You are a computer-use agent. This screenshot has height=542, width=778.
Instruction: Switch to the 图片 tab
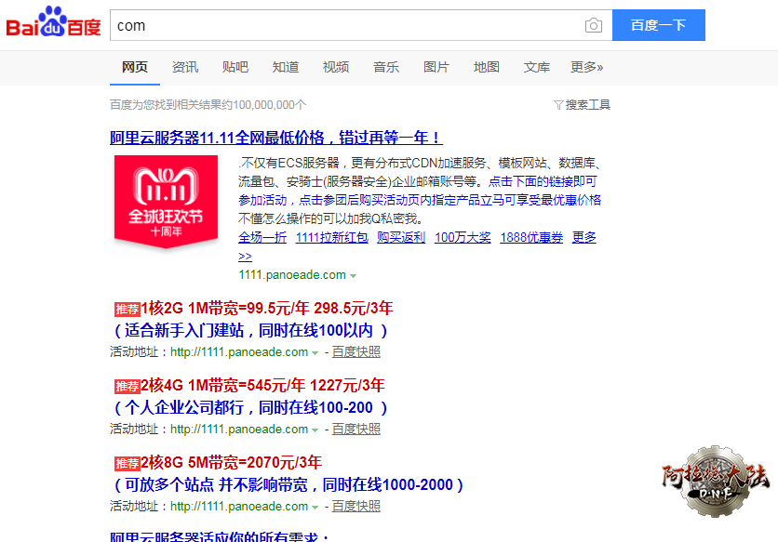tap(436, 67)
